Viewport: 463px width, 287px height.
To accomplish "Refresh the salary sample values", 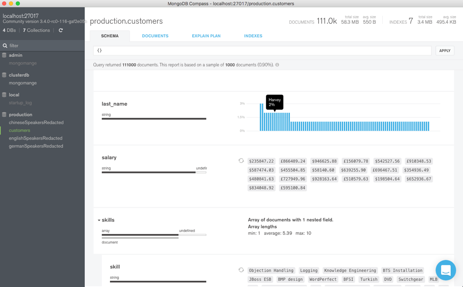I will coord(241,161).
